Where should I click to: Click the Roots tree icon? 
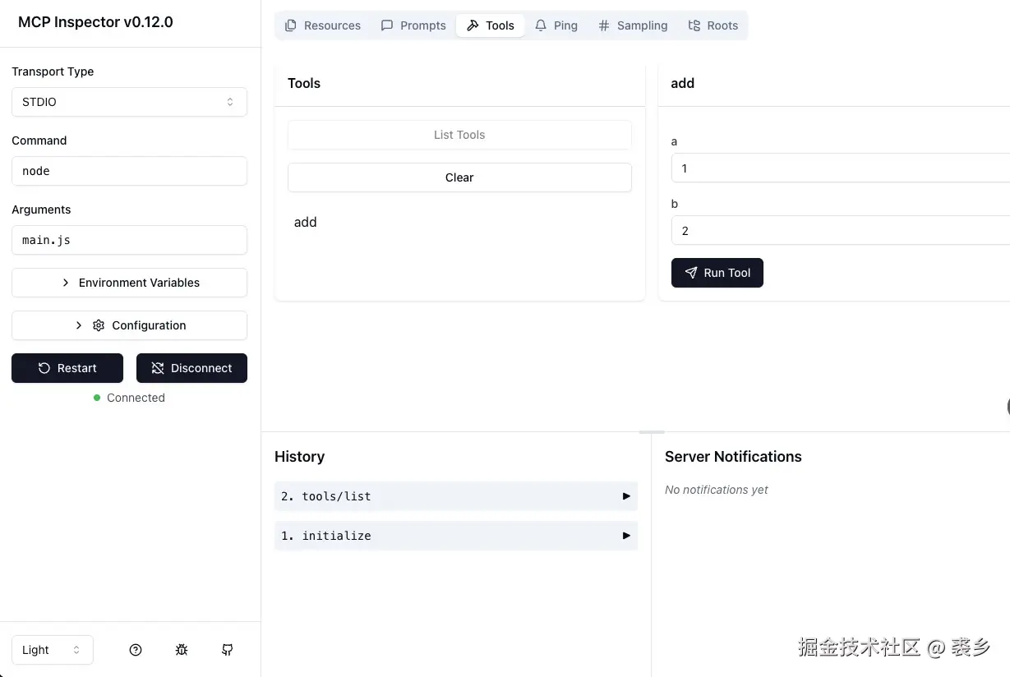(694, 25)
